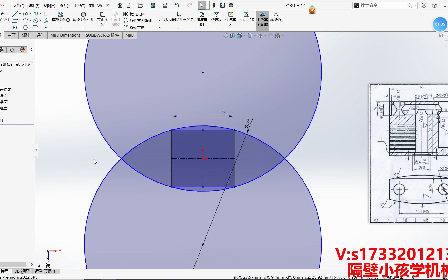Switch to the 评估 tab
This screenshot has height=280, width=448.
(x=40, y=35)
